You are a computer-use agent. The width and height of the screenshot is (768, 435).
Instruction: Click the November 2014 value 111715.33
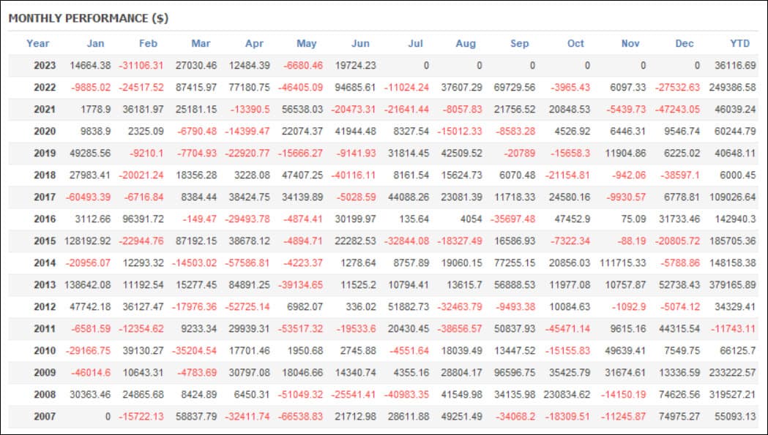pyautogui.click(x=622, y=262)
